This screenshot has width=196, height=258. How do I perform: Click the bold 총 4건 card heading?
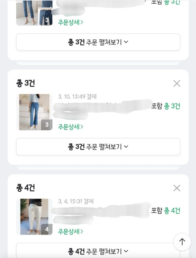click(25, 188)
